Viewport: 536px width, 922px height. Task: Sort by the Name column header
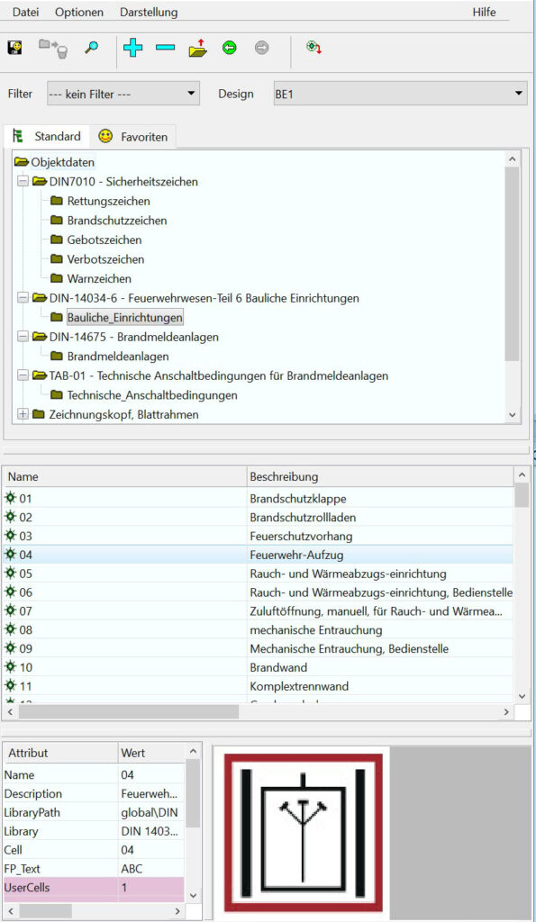[124, 476]
